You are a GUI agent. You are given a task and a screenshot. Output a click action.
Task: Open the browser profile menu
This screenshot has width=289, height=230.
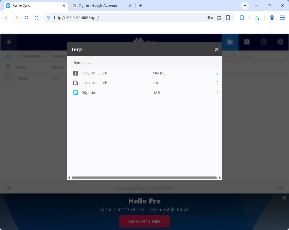tap(272, 18)
